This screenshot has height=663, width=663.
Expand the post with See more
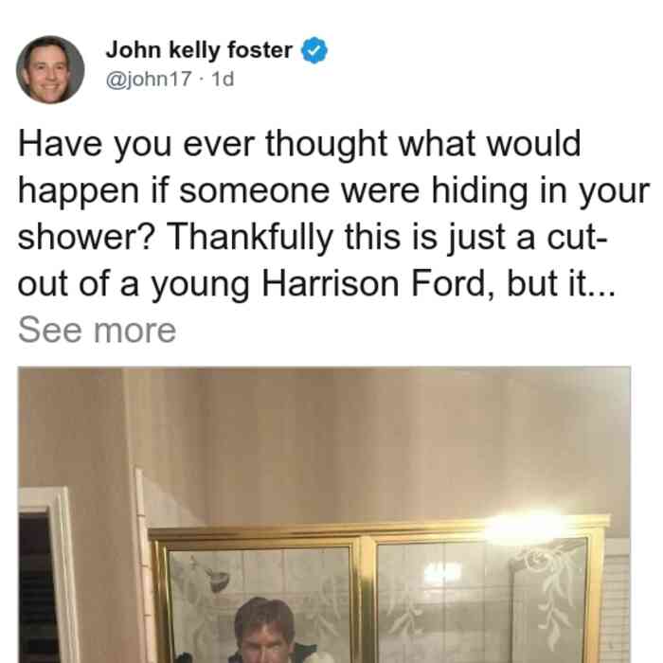(97, 331)
